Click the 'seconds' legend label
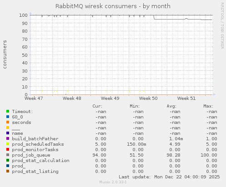 click(21, 123)
